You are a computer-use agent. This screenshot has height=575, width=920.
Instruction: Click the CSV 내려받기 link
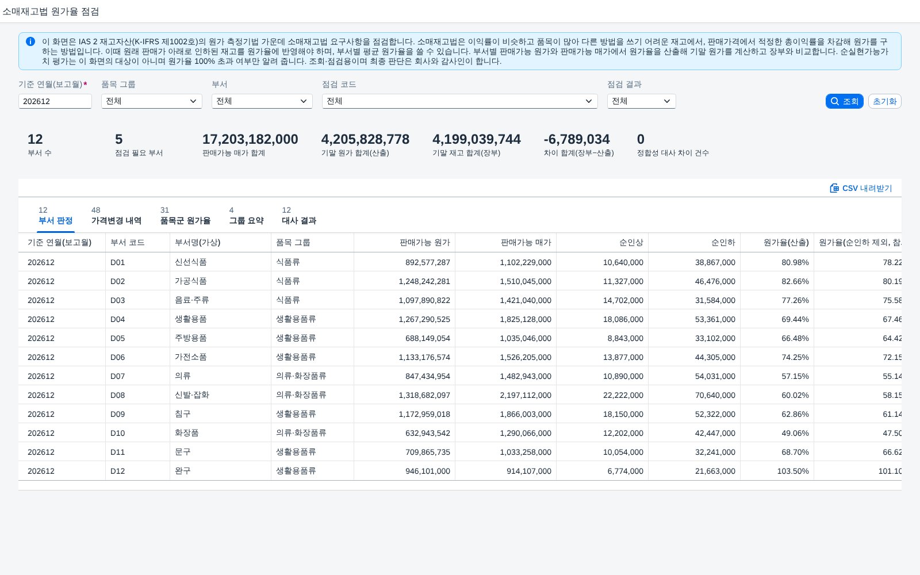pos(861,188)
